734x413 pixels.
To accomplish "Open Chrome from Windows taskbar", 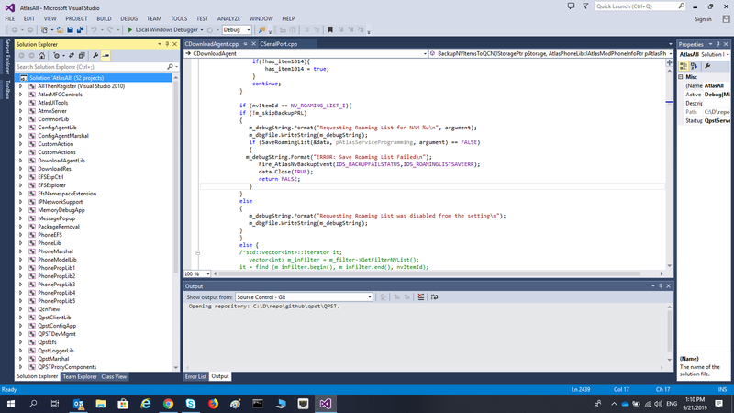I will (168, 404).
